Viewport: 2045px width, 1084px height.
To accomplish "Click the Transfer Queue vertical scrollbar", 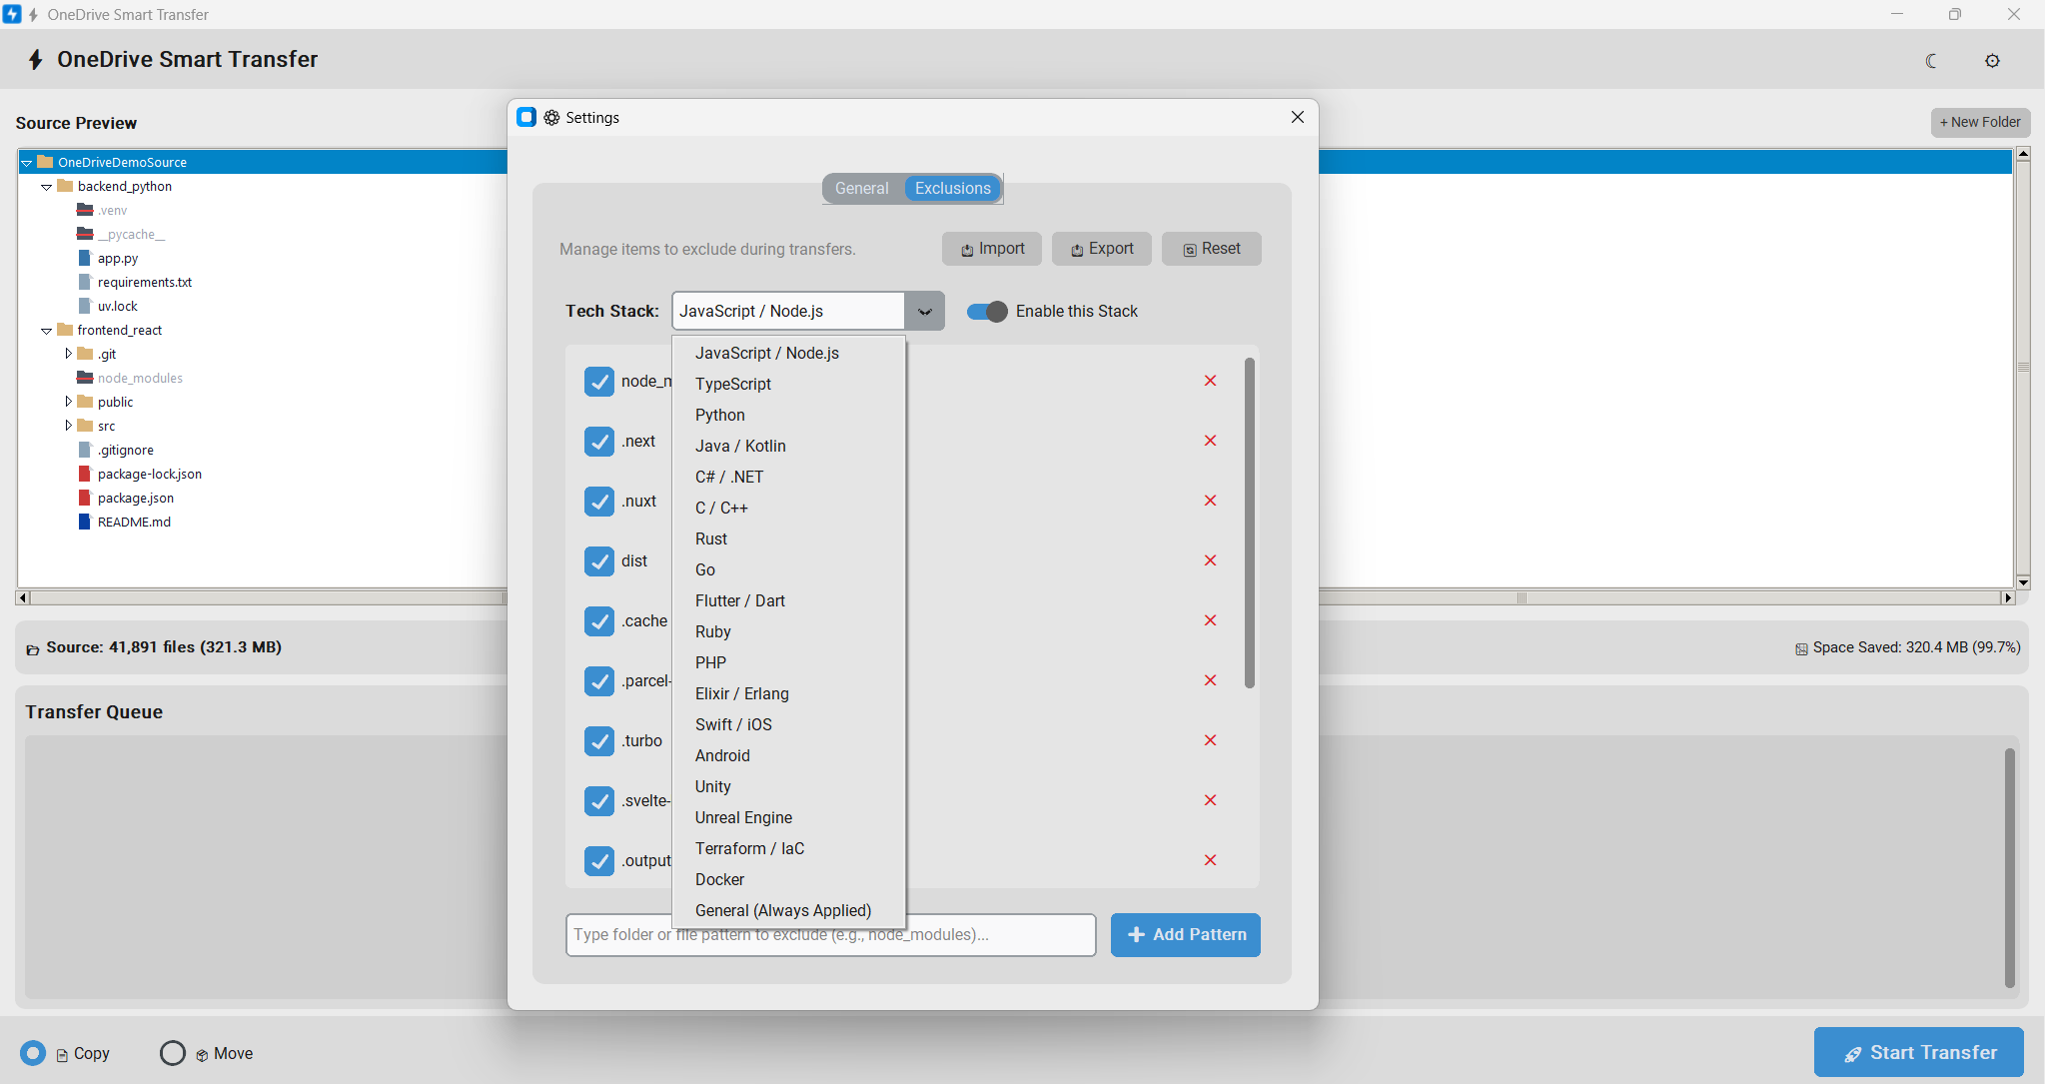I will pos(2010,867).
